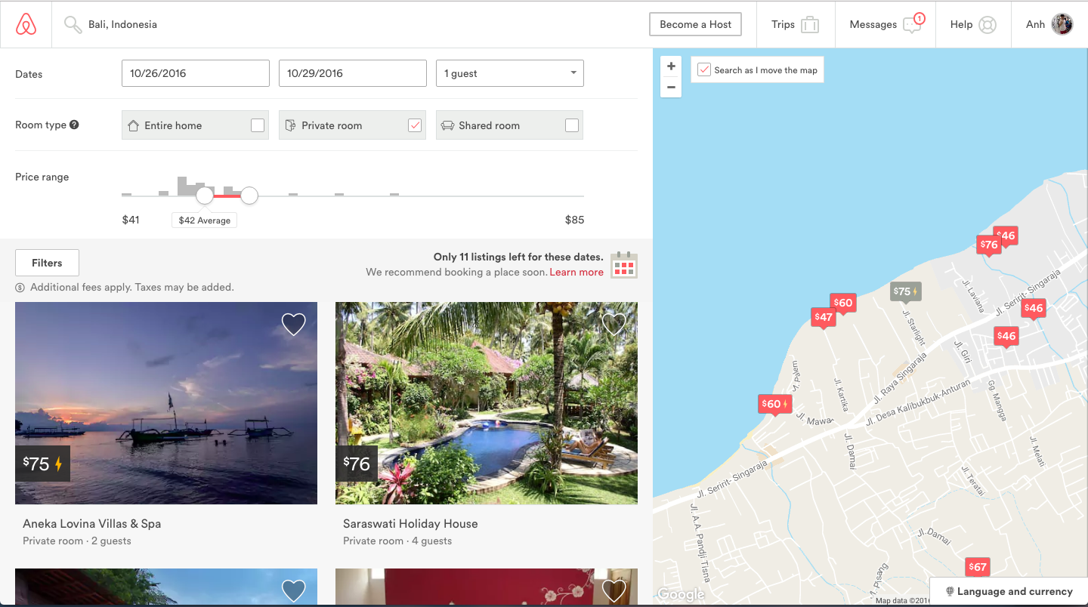Screen dimensions: 1088x607
Task: Click the sofa icon in Shared room
Action: 448,125
